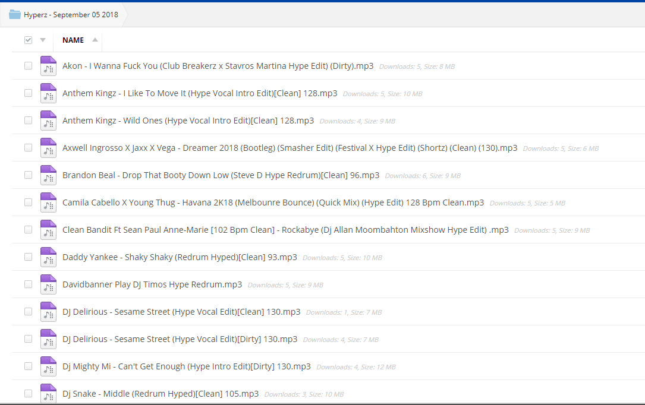Check the box for Sesame Street [Dirty] file
Image resolution: width=645 pixels, height=405 pixels.
[28, 339]
